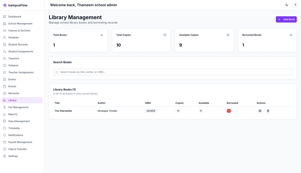Navigate to Payroll Management
This screenshot has width=301, height=173.
(x=20, y=142)
